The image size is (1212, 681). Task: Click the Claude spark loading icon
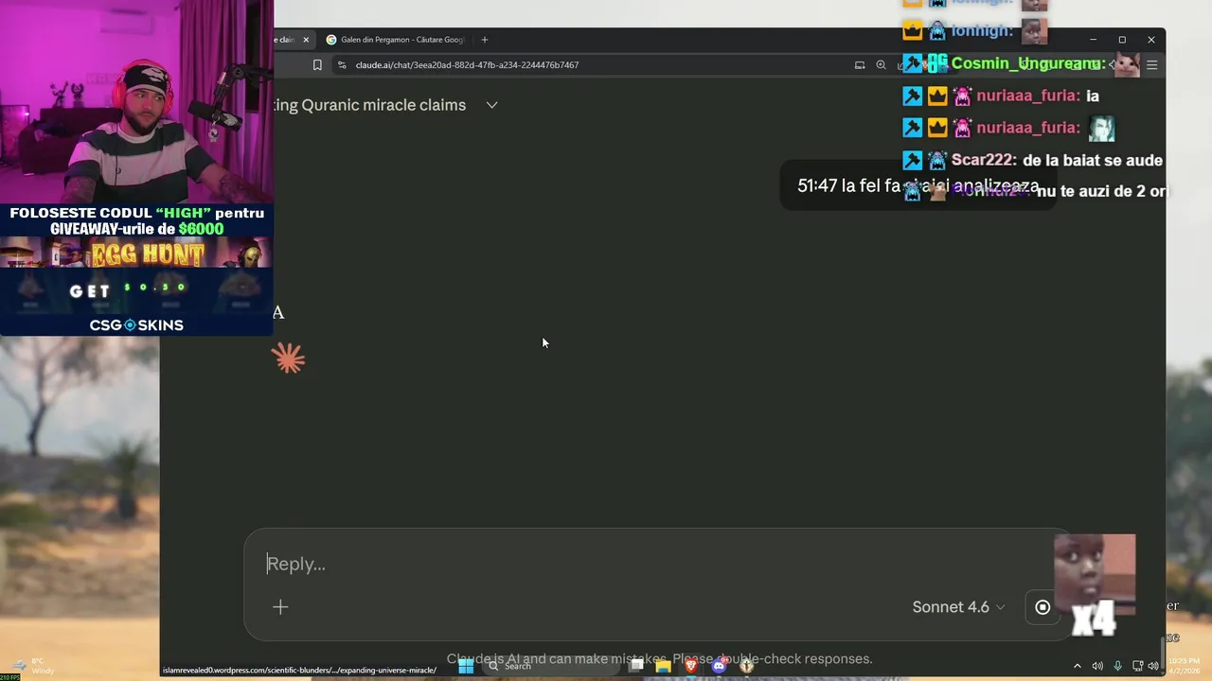(288, 358)
